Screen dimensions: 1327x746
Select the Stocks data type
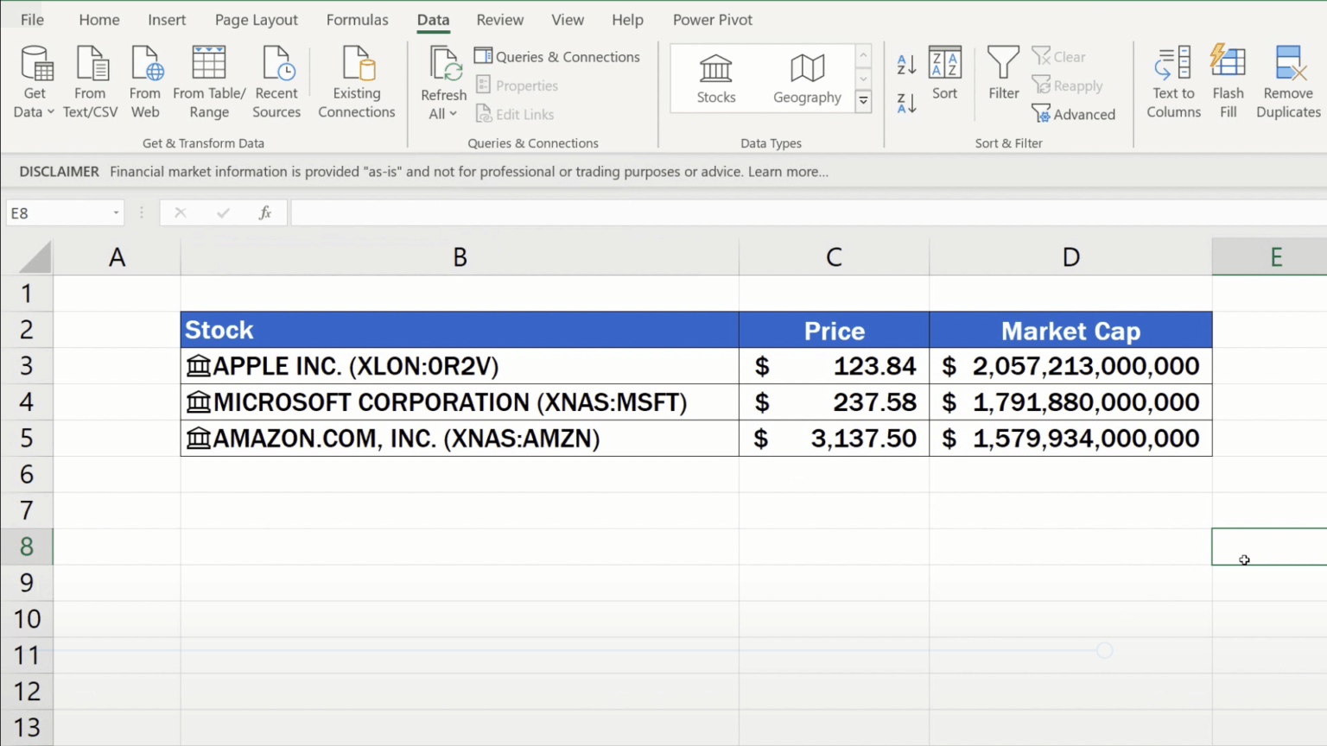[715, 78]
